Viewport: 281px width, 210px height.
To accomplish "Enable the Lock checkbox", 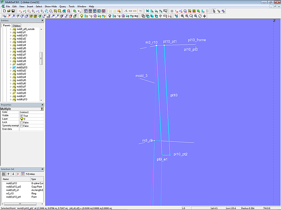I will [22, 122].
